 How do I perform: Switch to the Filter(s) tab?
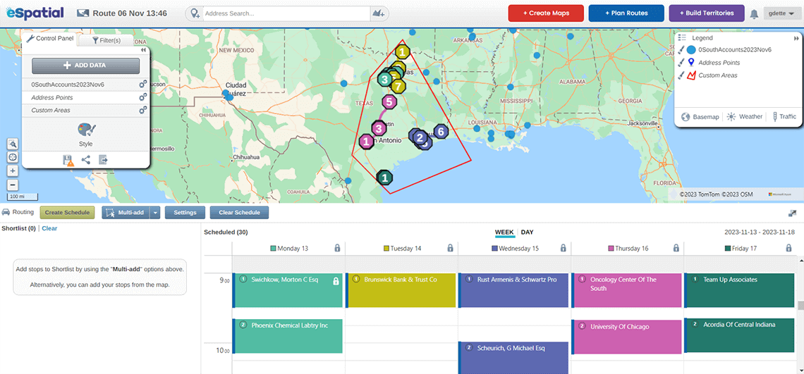[x=106, y=41]
